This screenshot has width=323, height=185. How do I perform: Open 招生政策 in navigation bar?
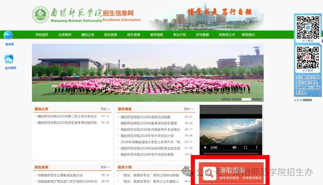click(133, 35)
